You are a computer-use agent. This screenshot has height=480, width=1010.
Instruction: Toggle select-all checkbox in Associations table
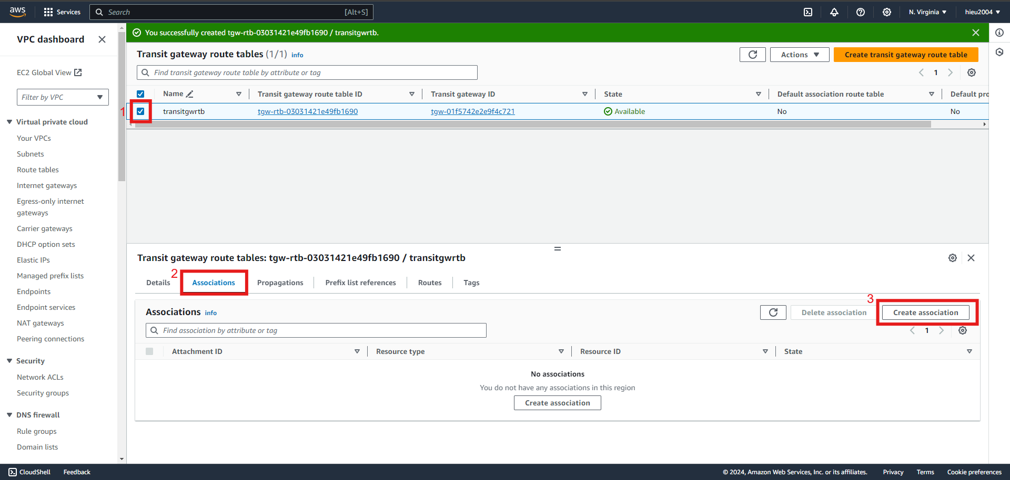(x=149, y=351)
